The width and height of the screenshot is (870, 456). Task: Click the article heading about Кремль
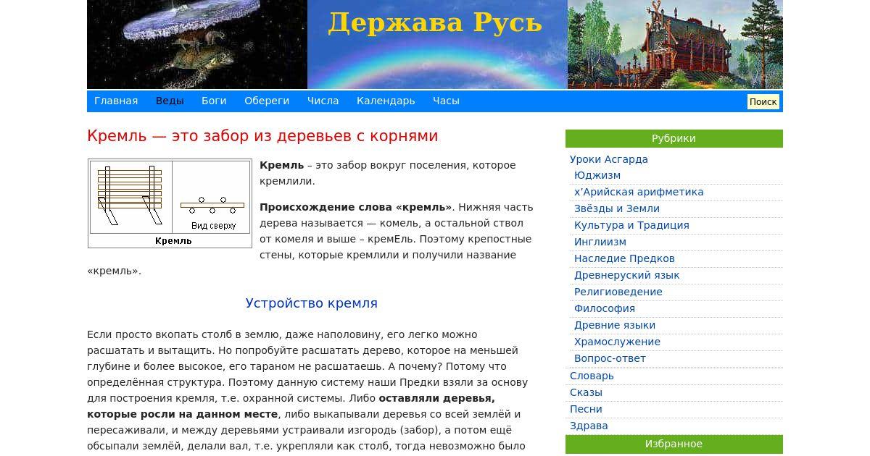[x=262, y=136]
